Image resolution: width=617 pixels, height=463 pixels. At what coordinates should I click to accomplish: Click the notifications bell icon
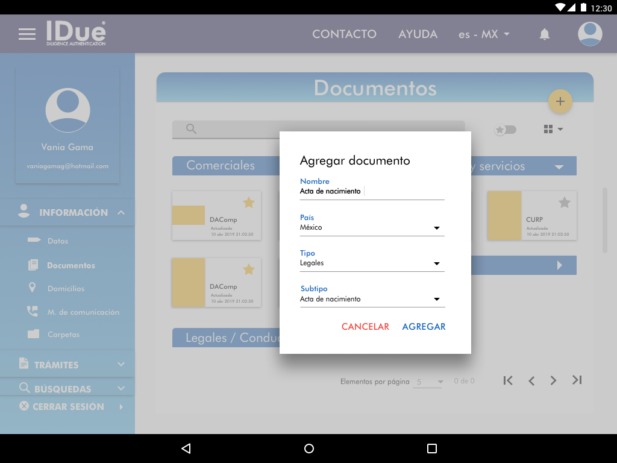click(544, 34)
